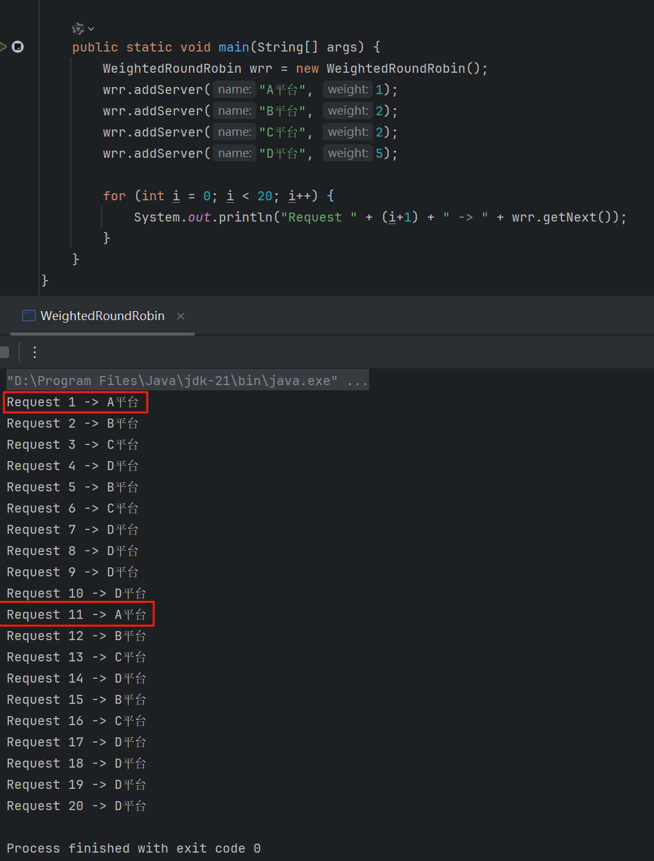
Task: Click the loop limit number 20 in for statement
Action: click(x=264, y=196)
